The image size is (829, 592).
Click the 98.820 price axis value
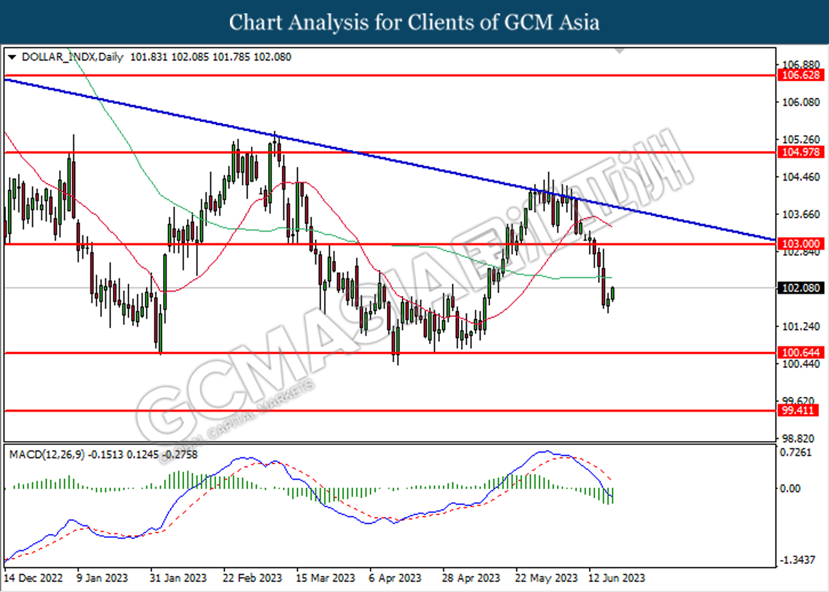click(798, 439)
